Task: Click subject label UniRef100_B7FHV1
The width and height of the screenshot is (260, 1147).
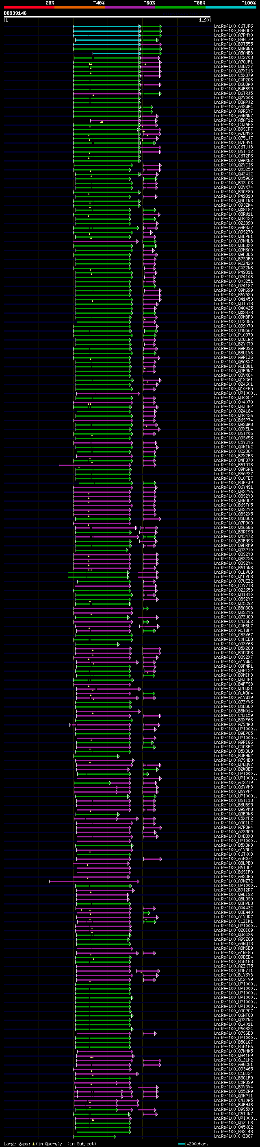Action: [233, 143]
